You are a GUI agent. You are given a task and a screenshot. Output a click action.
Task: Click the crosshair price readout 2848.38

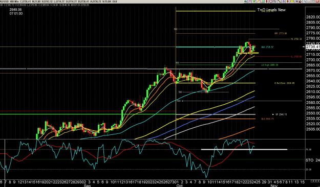point(15,10)
